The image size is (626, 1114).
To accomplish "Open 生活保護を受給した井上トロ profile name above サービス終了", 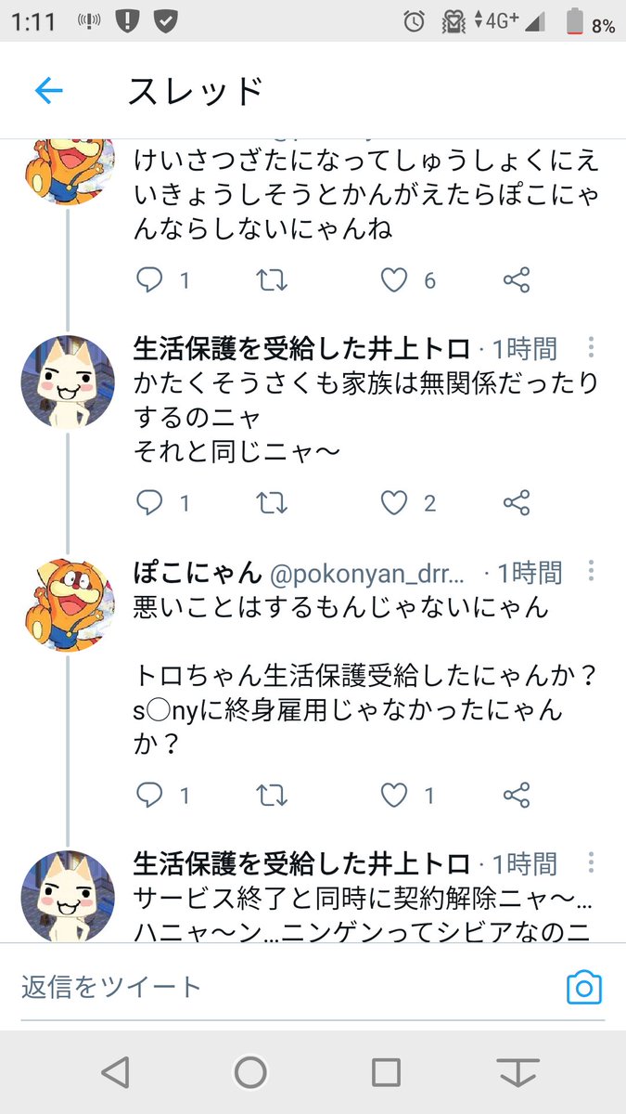I will 302,864.
